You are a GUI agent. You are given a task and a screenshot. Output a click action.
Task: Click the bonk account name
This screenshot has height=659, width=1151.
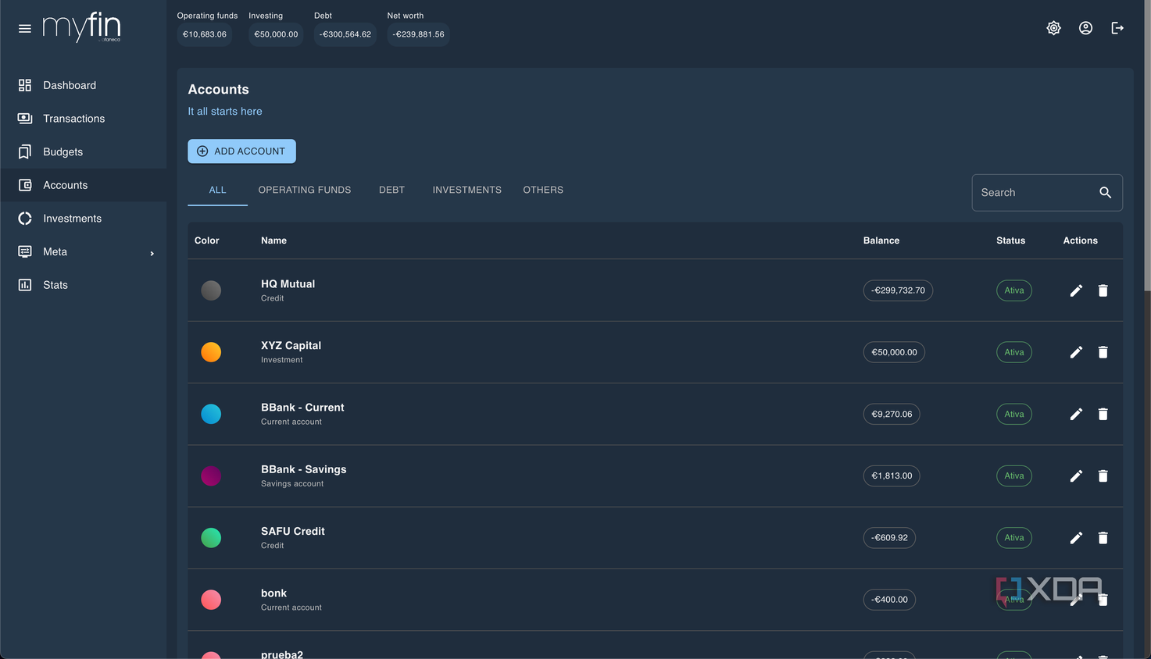(x=273, y=593)
